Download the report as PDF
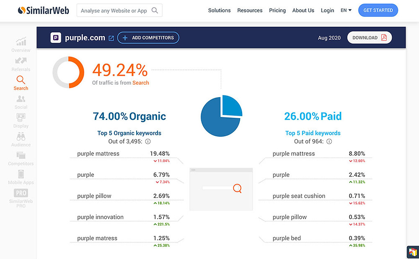This screenshot has width=419, height=259. (370, 38)
